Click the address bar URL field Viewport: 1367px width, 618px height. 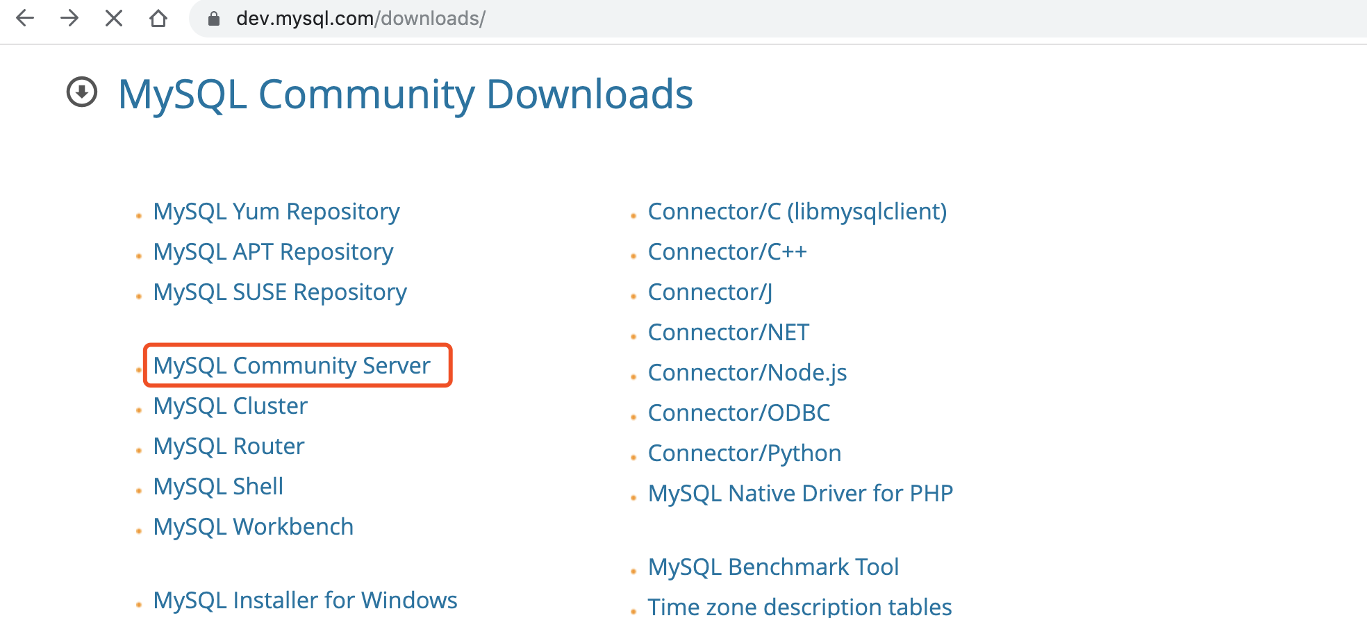[778, 19]
